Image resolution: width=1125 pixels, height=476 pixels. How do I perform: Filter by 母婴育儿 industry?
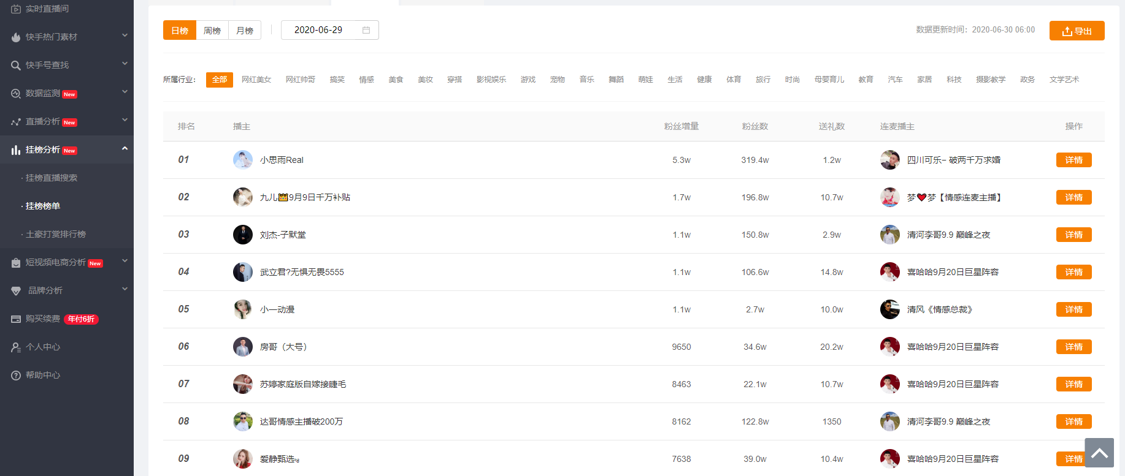coord(829,80)
